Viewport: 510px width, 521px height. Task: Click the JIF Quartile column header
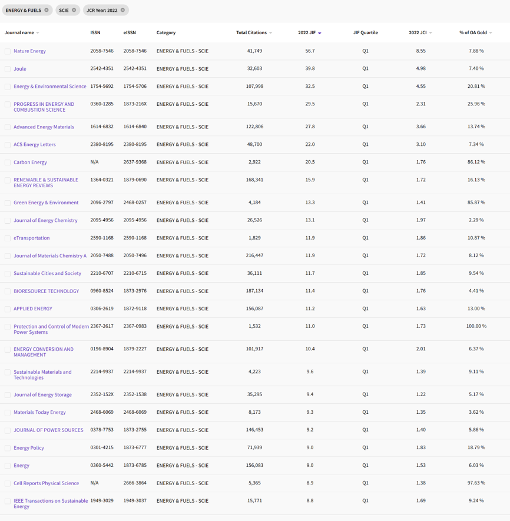(365, 33)
